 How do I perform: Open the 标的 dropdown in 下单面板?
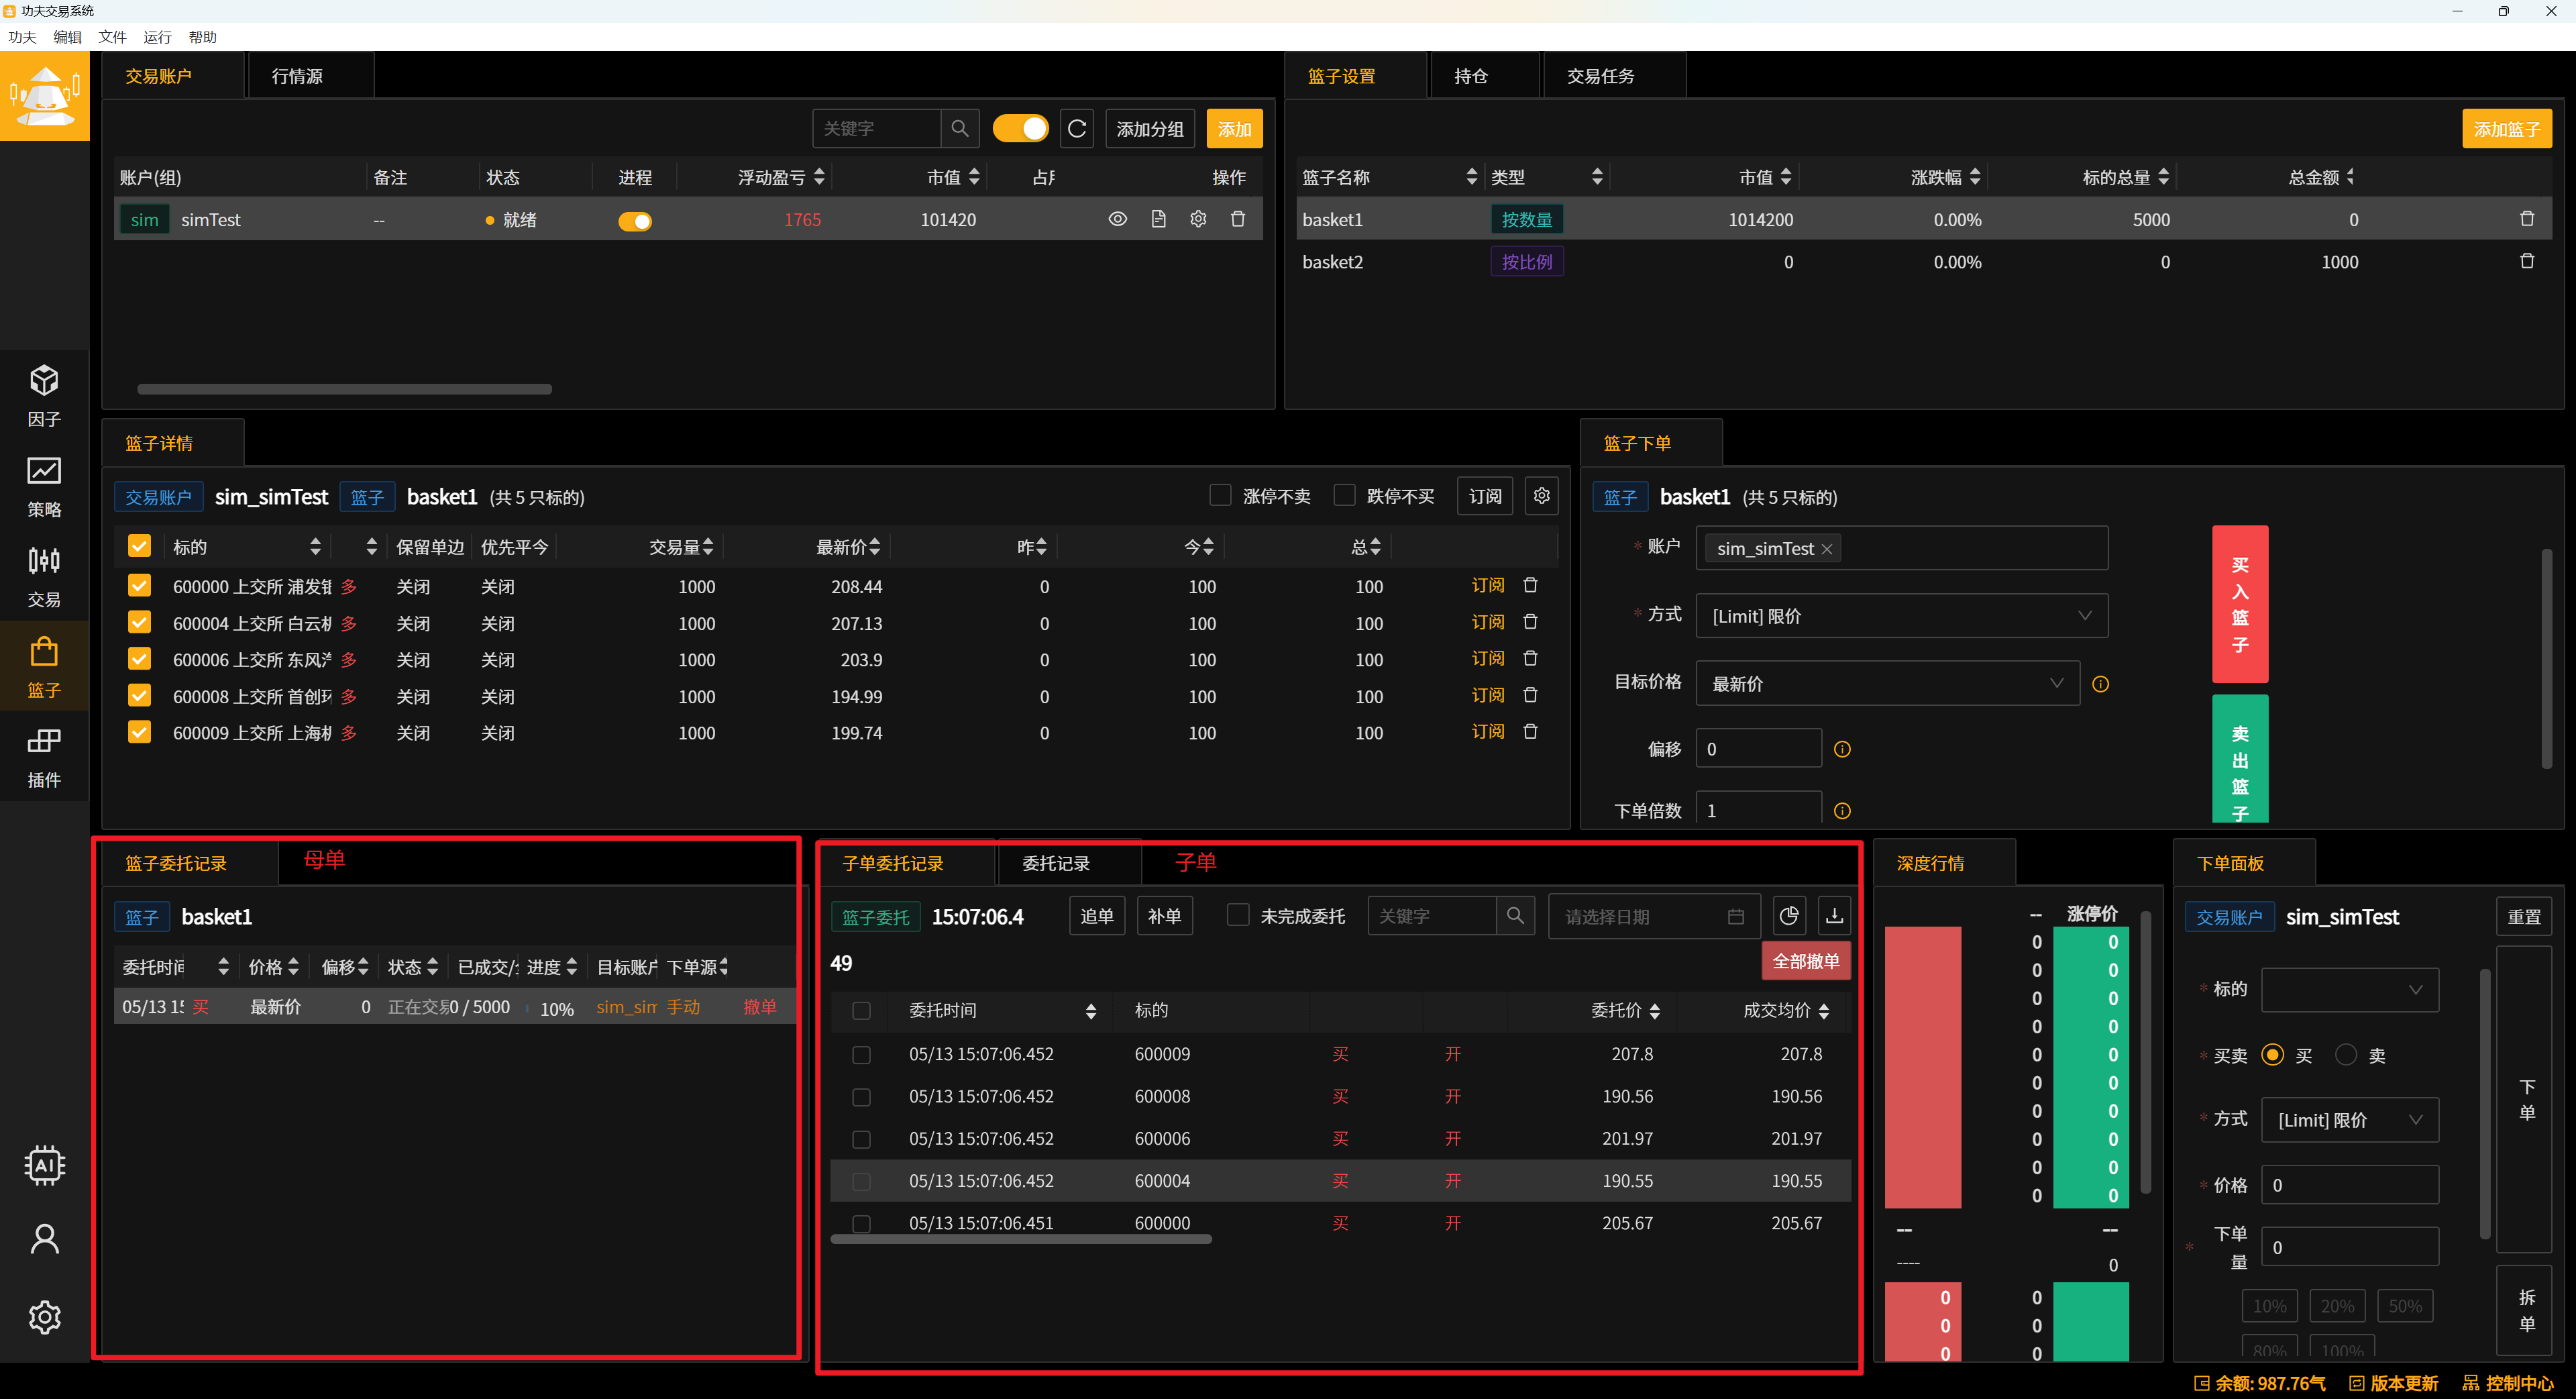[x=2349, y=989]
